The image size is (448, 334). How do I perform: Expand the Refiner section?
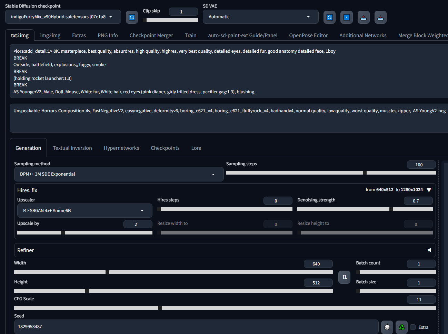(429, 250)
